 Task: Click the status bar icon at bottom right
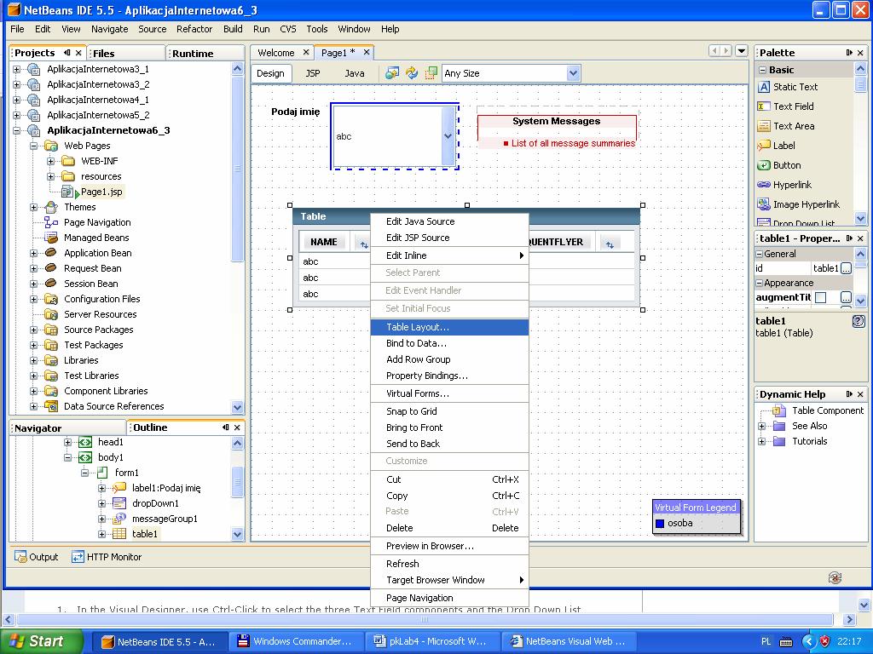pos(835,578)
